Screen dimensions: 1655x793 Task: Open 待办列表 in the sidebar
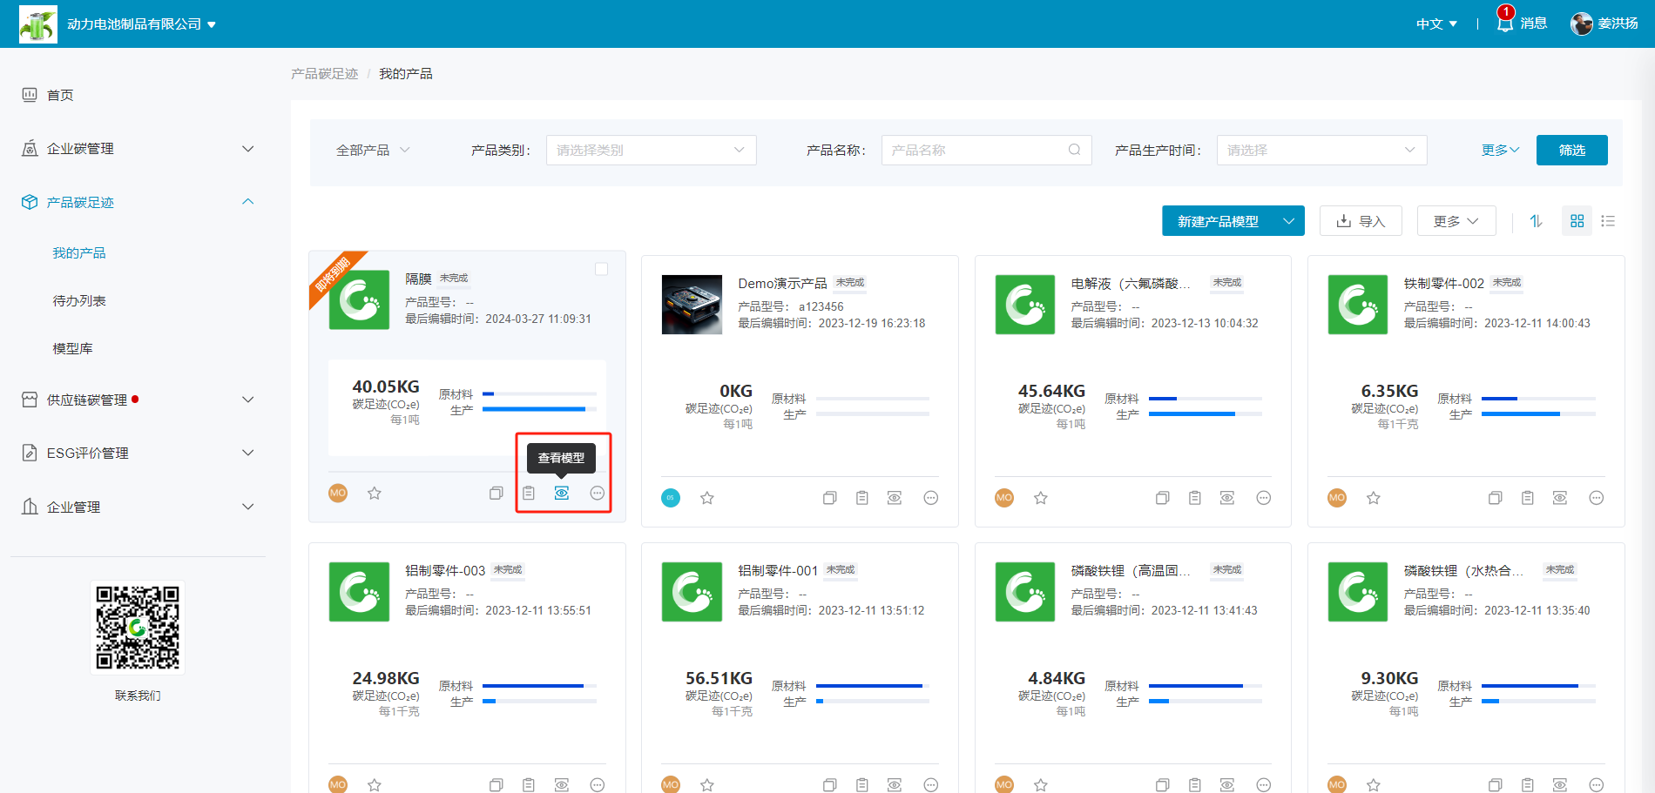(x=79, y=300)
